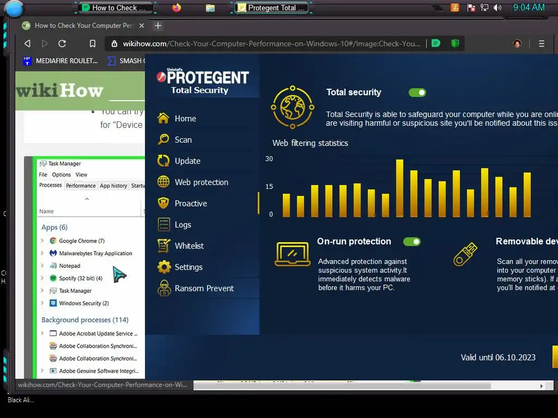Expand the Adobe Genuine Software Integrity row

[43, 371]
